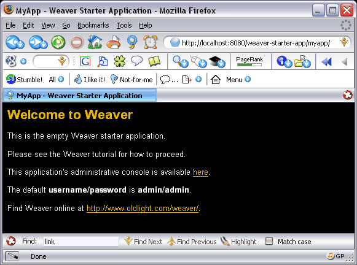The image size is (357, 265).
Task: Click the Highlight button
Action: click(238, 241)
